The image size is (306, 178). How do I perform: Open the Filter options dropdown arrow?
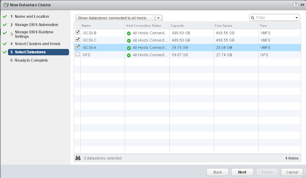pos(296,18)
